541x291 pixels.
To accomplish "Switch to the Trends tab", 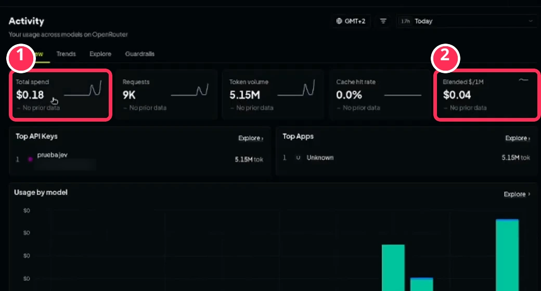I will coord(66,54).
